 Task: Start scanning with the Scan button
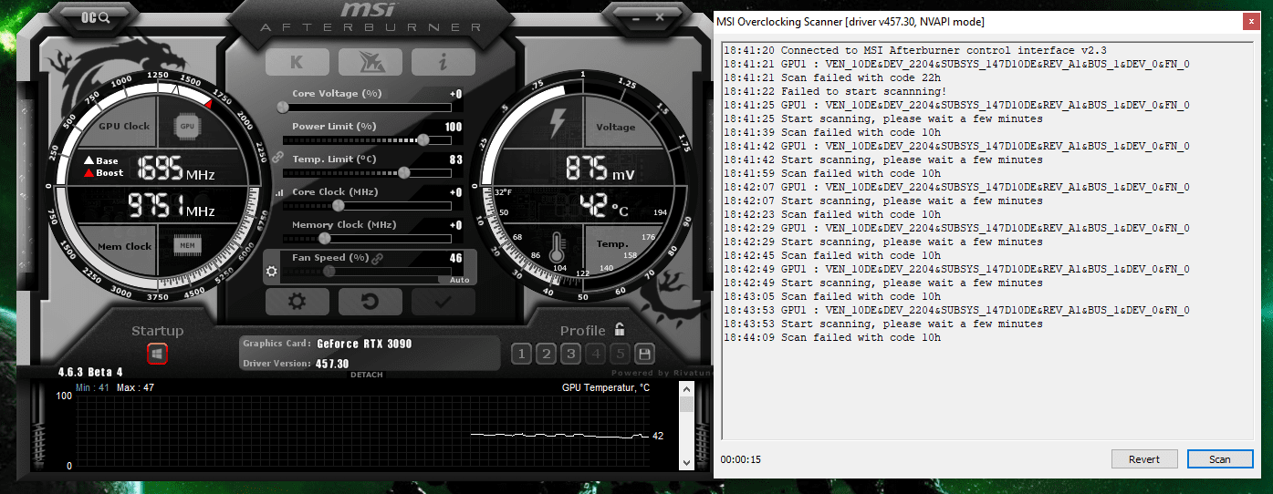pos(1220,459)
